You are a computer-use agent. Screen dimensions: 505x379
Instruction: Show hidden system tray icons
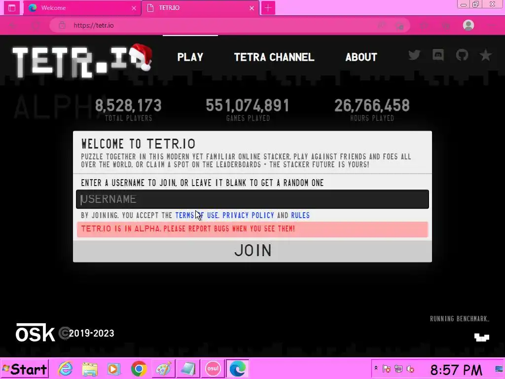point(376,368)
